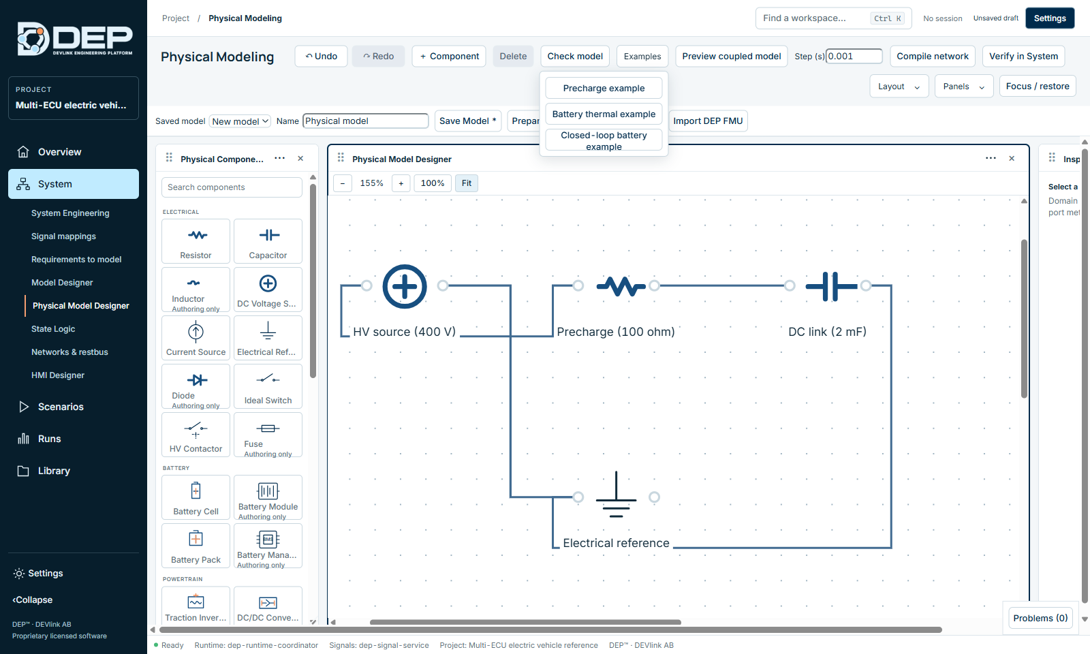Screen dimensions: 1090x654
Task: Click the Check model button
Action: 575,57
